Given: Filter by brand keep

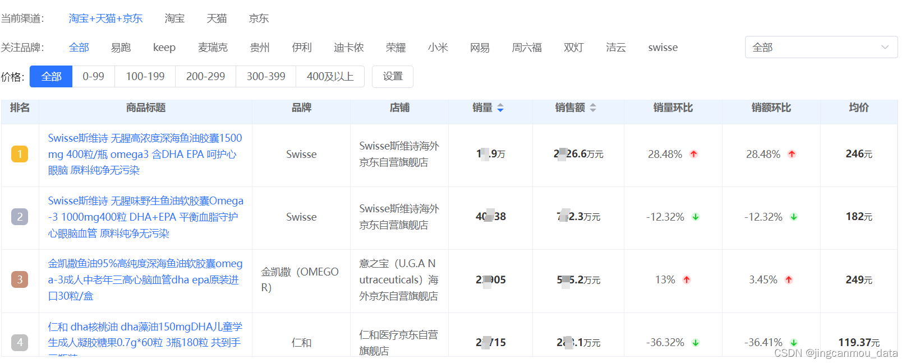Looking at the screenshot, I should click(164, 48).
